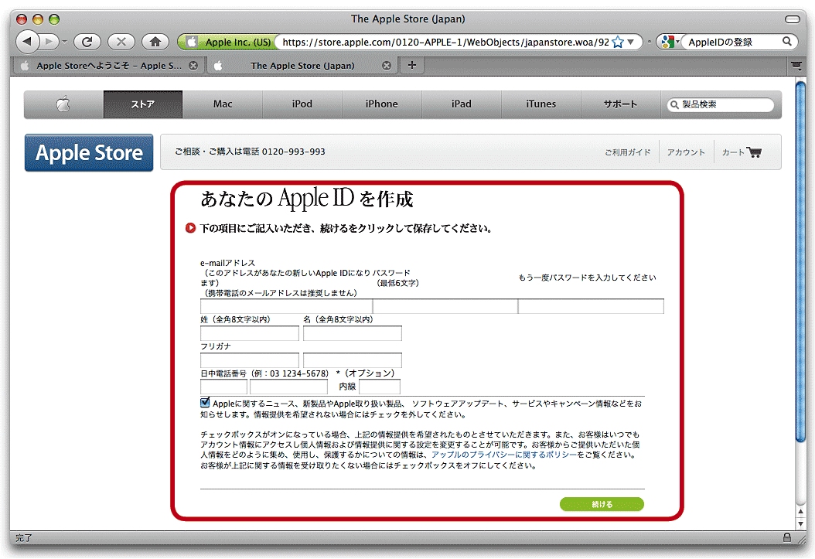Open the URL history dropdown arrow
Viewport: 815px width, 559px height.
[631, 42]
